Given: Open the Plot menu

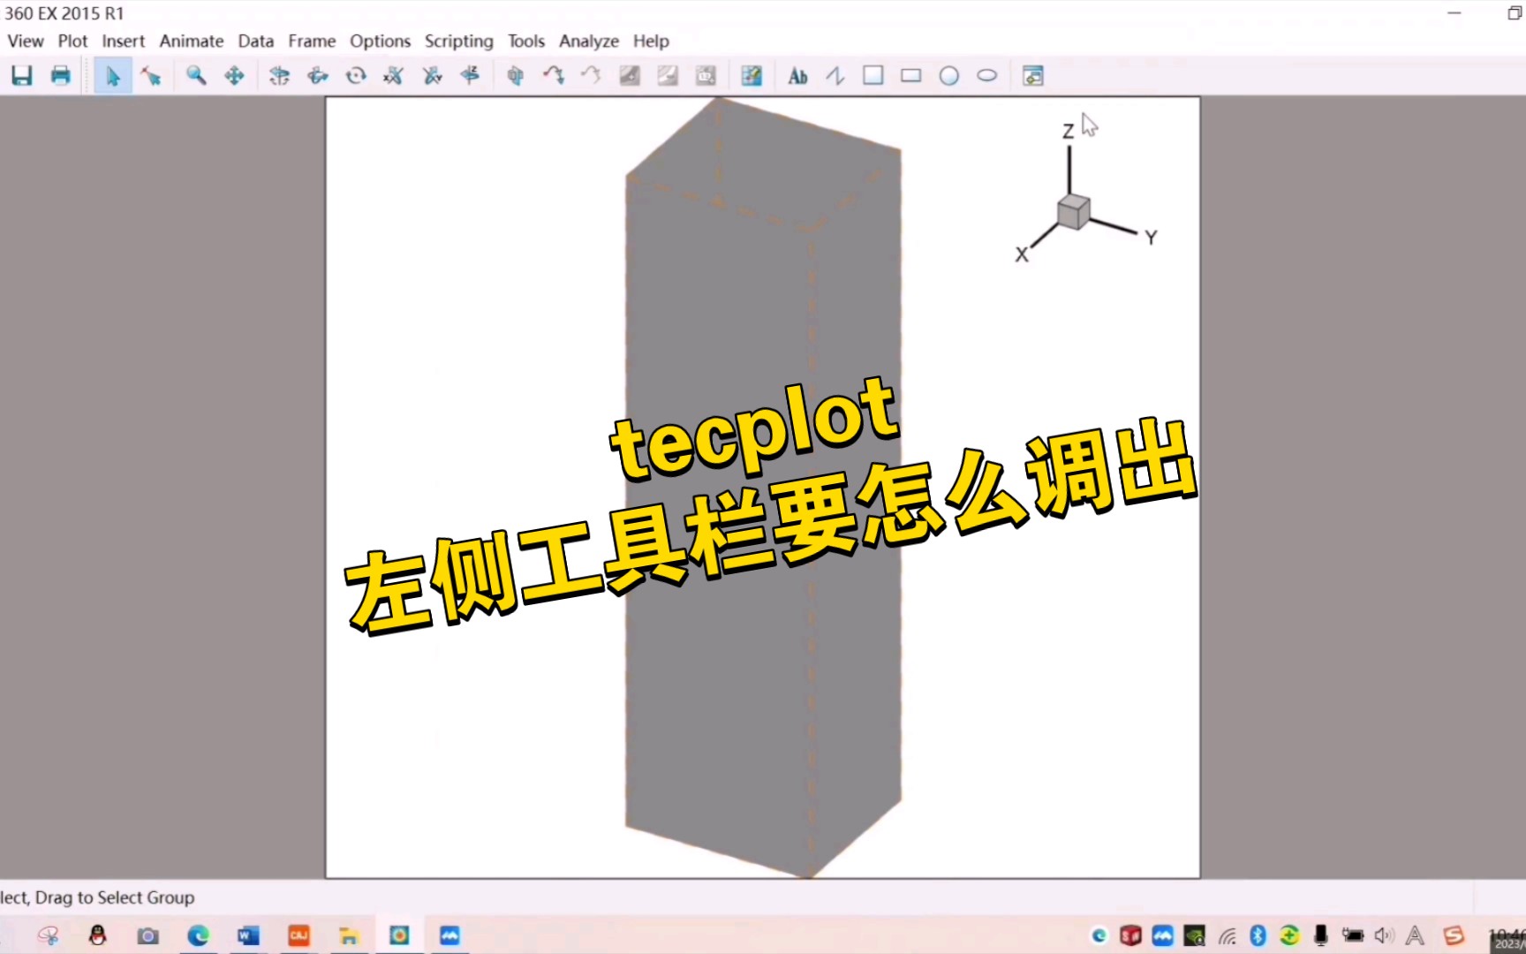Looking at the screenshot, I should pyautogui.click(x=72, y=42).
